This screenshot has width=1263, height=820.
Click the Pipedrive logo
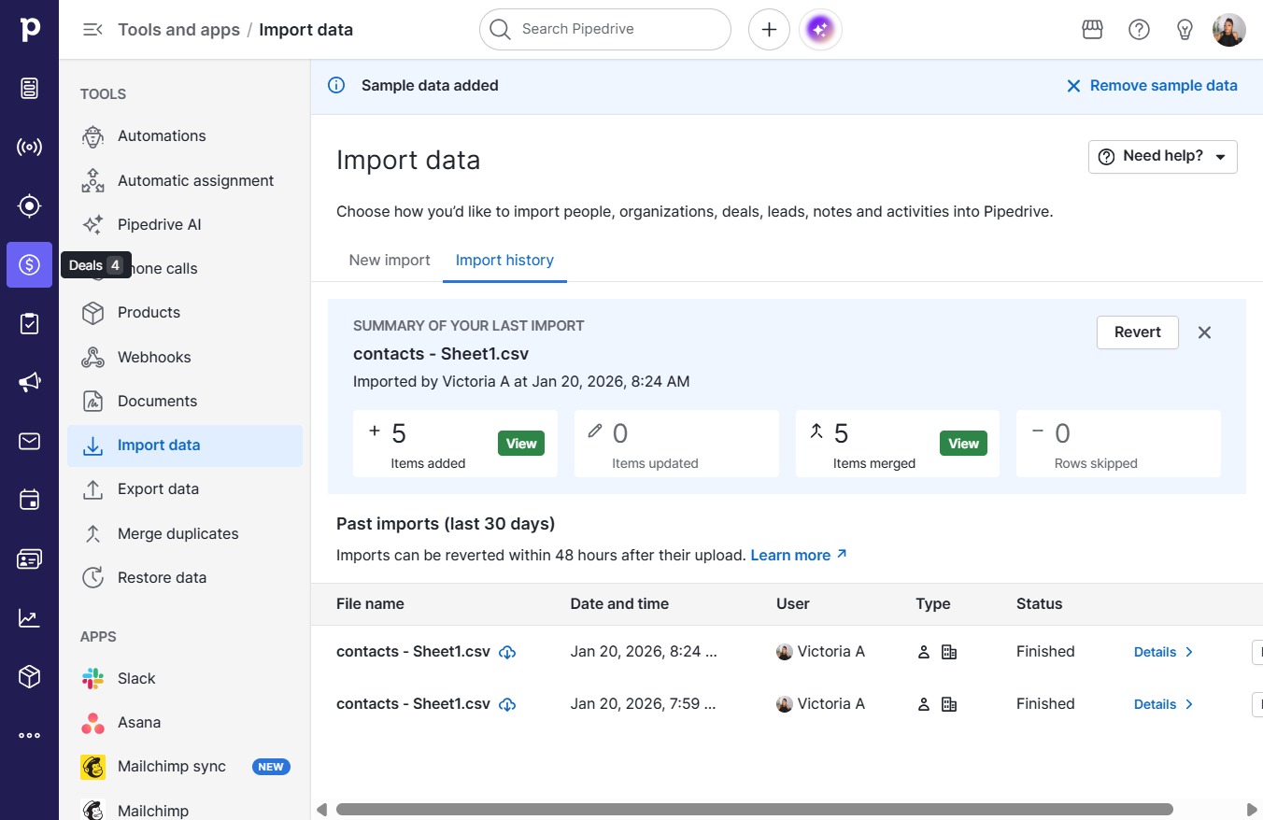[29, 29]
